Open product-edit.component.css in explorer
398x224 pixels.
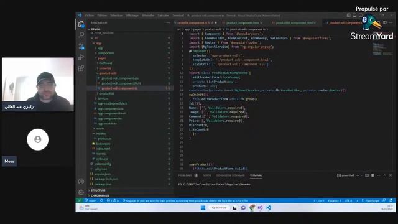[x=120, y=78]
